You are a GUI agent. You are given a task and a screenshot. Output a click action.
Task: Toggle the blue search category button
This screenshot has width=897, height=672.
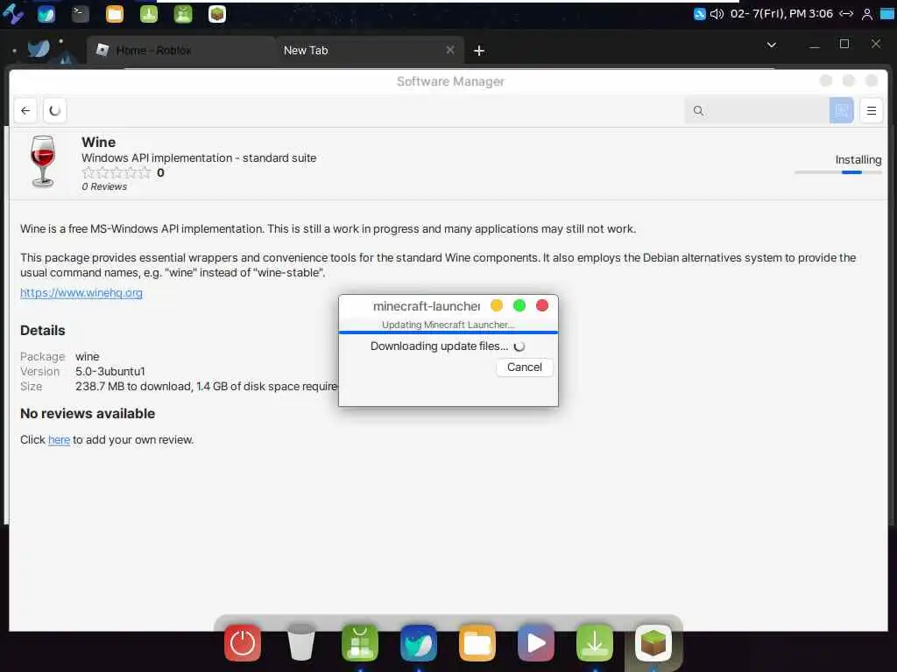point(841,110)
